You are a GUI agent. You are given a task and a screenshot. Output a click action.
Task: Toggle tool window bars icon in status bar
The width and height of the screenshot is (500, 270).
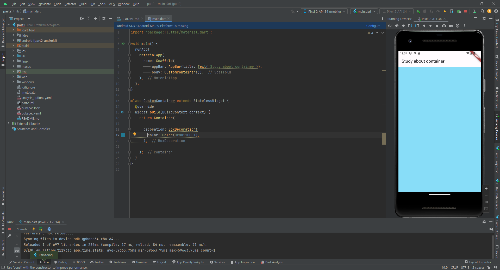(x=3, y=268)
